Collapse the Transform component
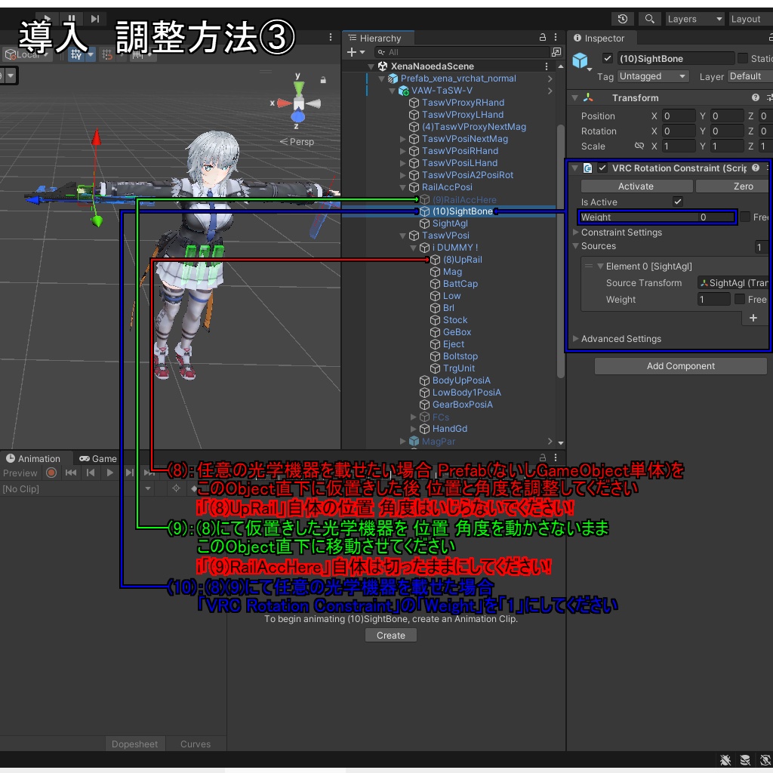The height and width of the screenshot is (773, 773). [574, 97]
